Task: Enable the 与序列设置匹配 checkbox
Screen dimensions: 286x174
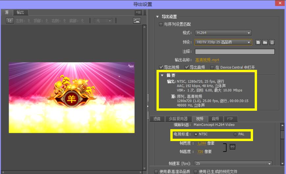Action: click(161, 24)
